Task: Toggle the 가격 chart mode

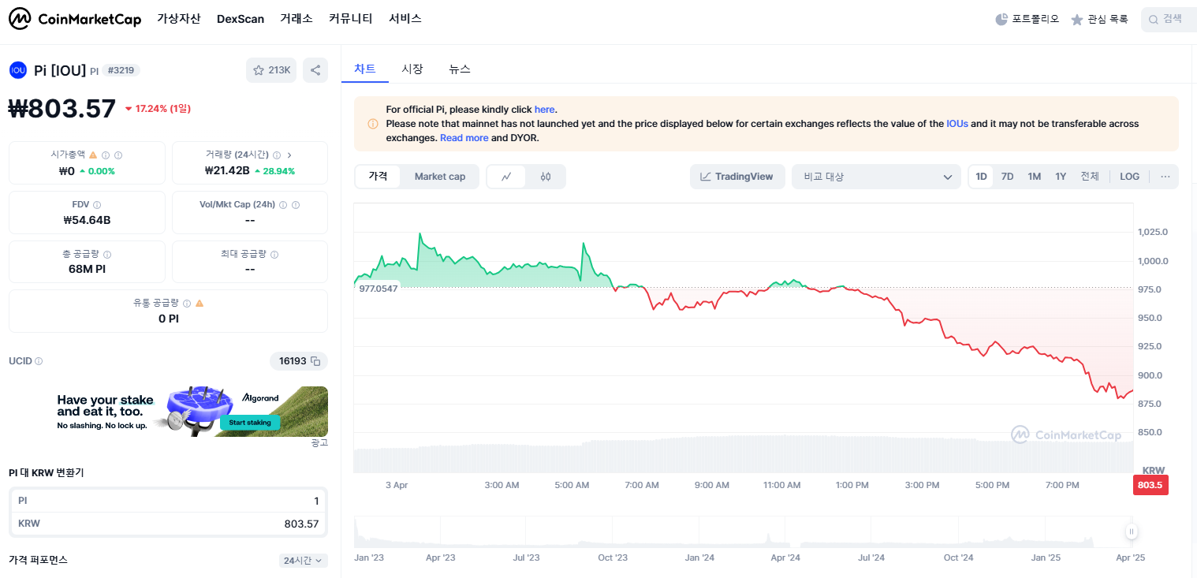Action: [x=378, y=177]
